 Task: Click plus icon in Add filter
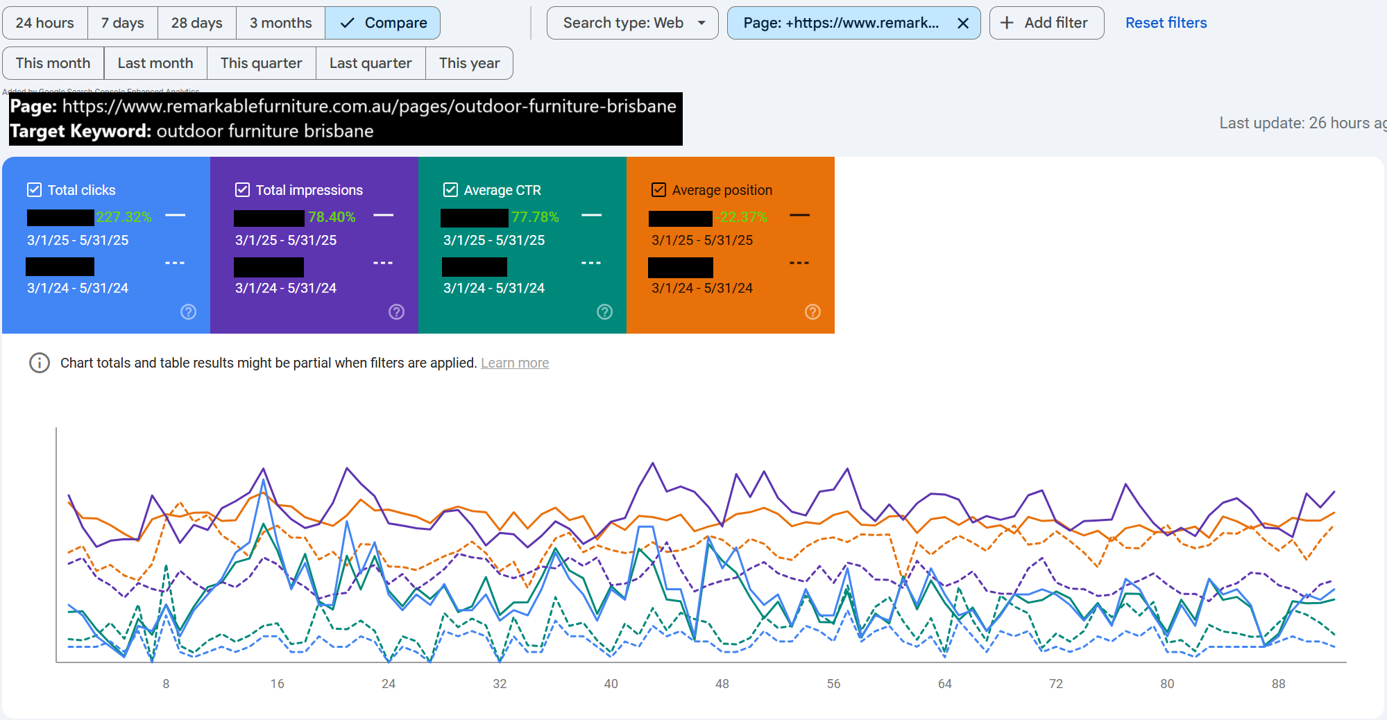[1007, 23]
